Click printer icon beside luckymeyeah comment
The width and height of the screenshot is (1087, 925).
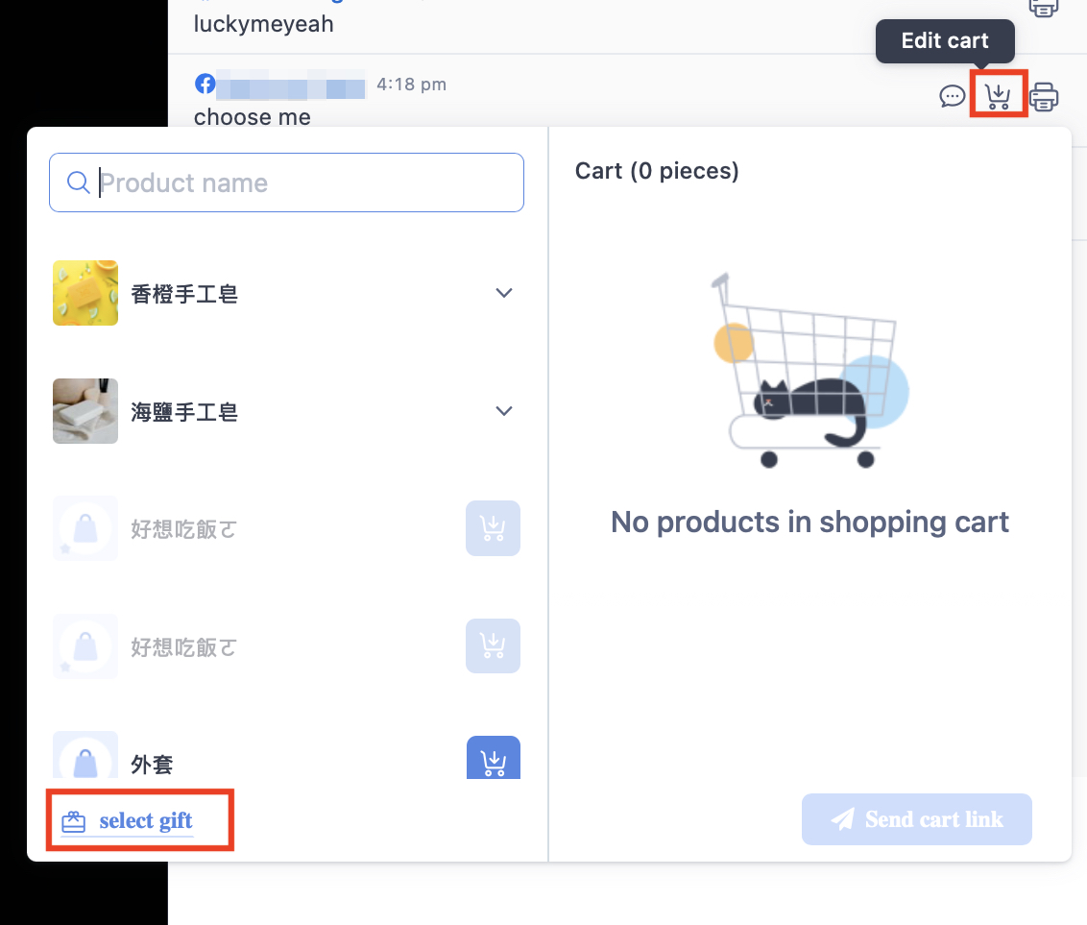coord(1044,8)
